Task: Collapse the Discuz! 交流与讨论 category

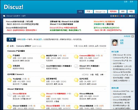Action: pos(105,89)
